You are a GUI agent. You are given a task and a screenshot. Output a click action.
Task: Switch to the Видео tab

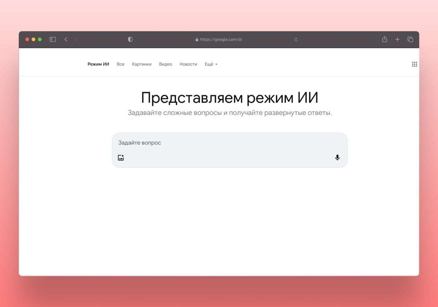[166, 64]
